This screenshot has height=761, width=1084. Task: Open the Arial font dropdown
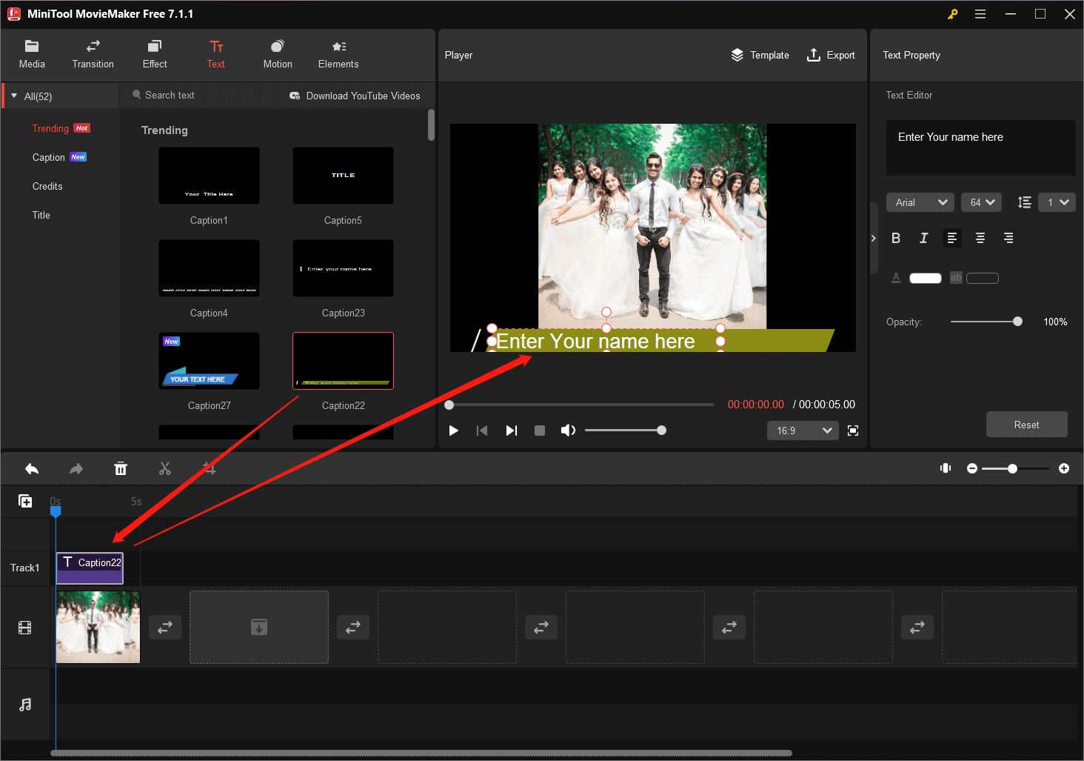point(920,202)
